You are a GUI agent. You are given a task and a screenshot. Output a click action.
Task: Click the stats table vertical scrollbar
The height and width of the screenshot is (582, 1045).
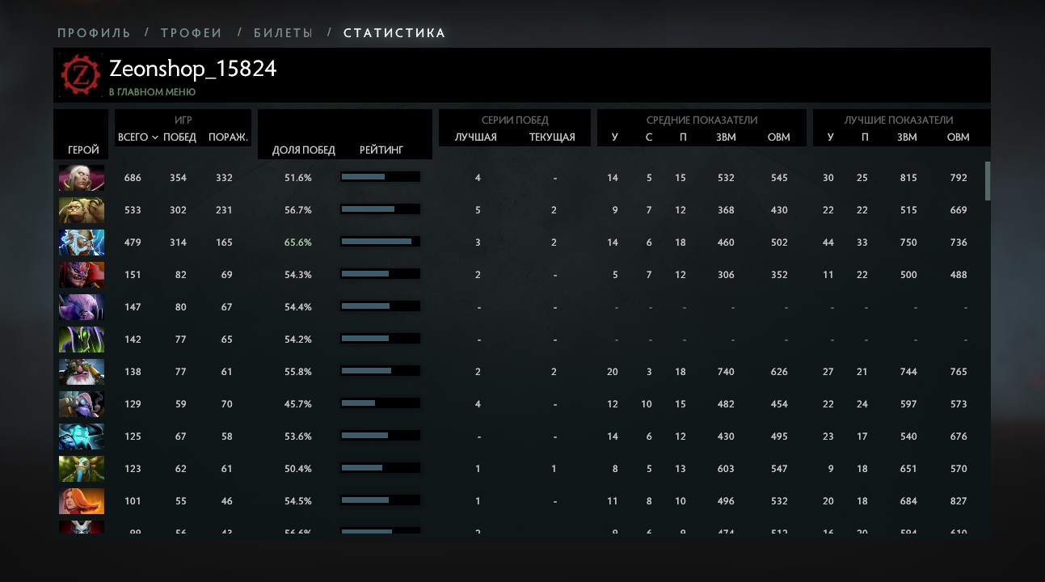click(x=988, y=181)
